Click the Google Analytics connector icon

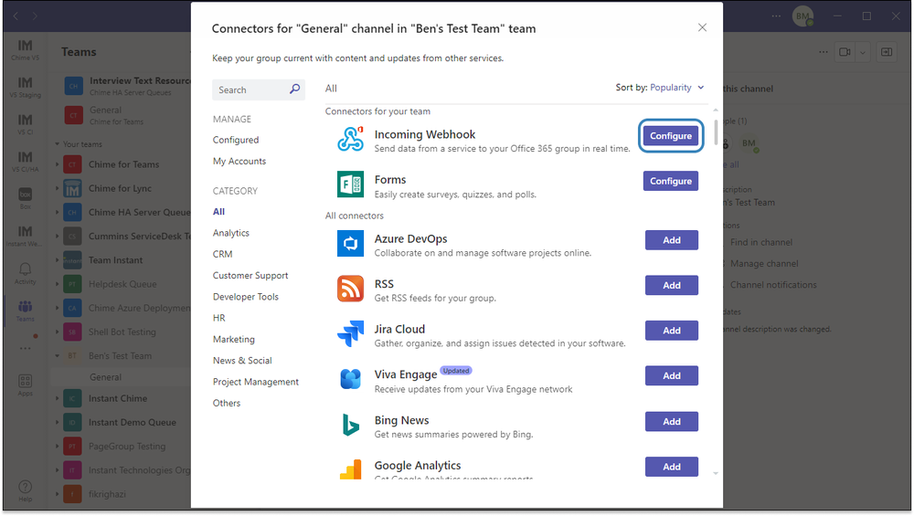click(x=350, y=469)
